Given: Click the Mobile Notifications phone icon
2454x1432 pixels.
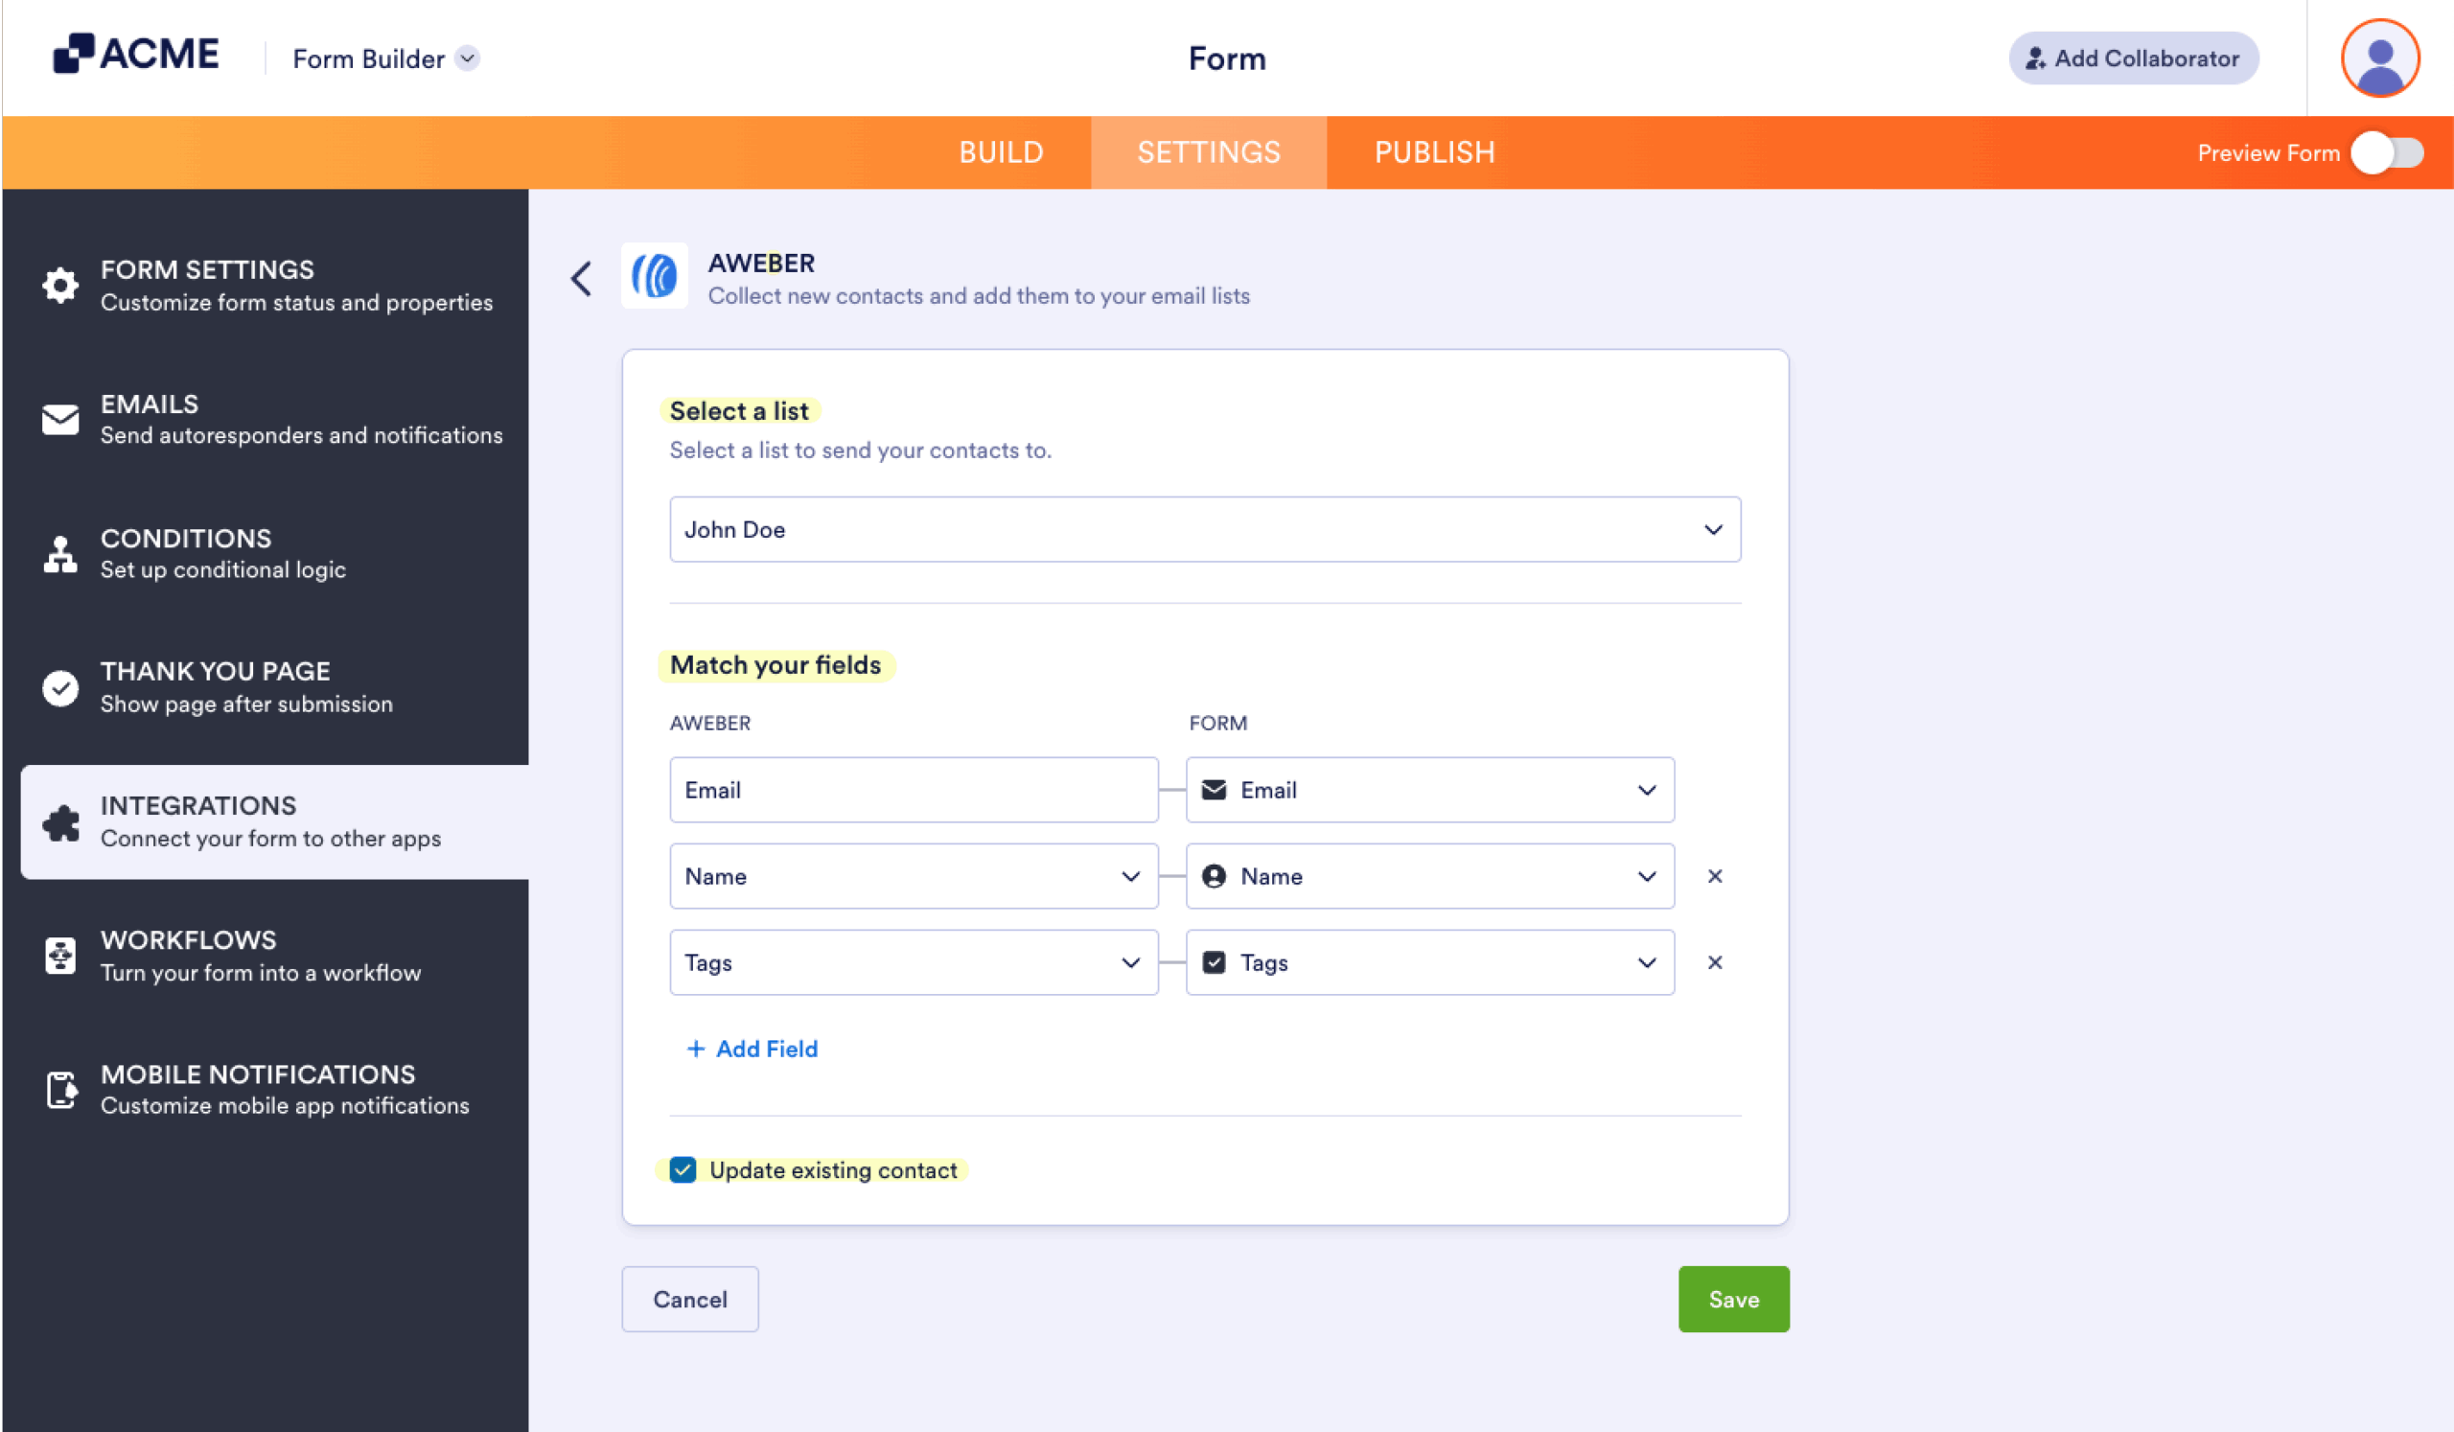Looking at the screenshot, I should pyautogui.click(x=59, y=1091).
